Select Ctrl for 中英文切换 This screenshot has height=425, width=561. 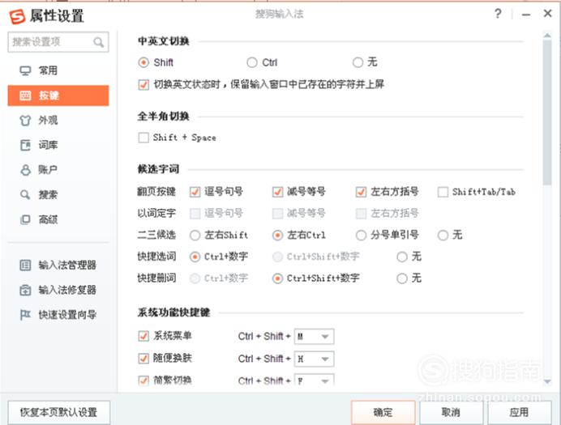click(x=252, y=62)
